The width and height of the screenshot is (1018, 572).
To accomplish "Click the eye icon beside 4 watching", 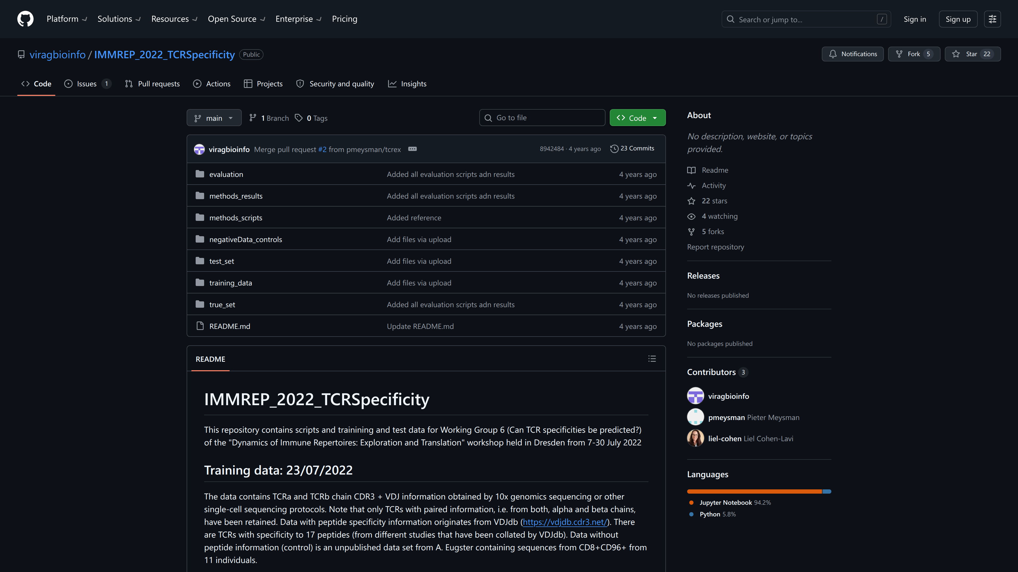I will [x=691, y=216].
